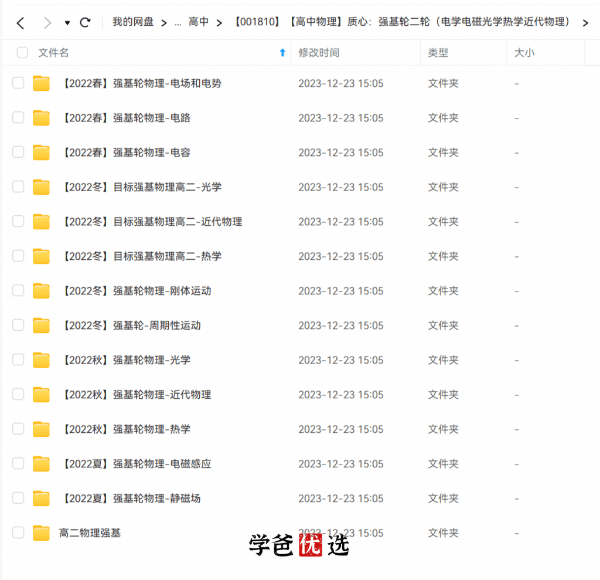Check the box for 【2022秋】近代物理 folder
Viewport: 600px width, 580px height.
click(18, 394)
